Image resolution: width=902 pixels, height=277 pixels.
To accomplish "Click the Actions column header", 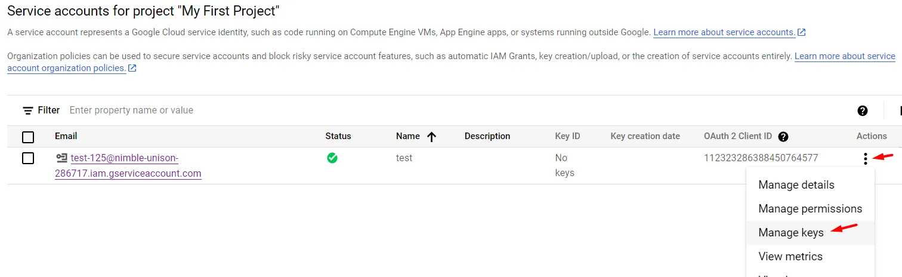I will (x=872, y=136).
